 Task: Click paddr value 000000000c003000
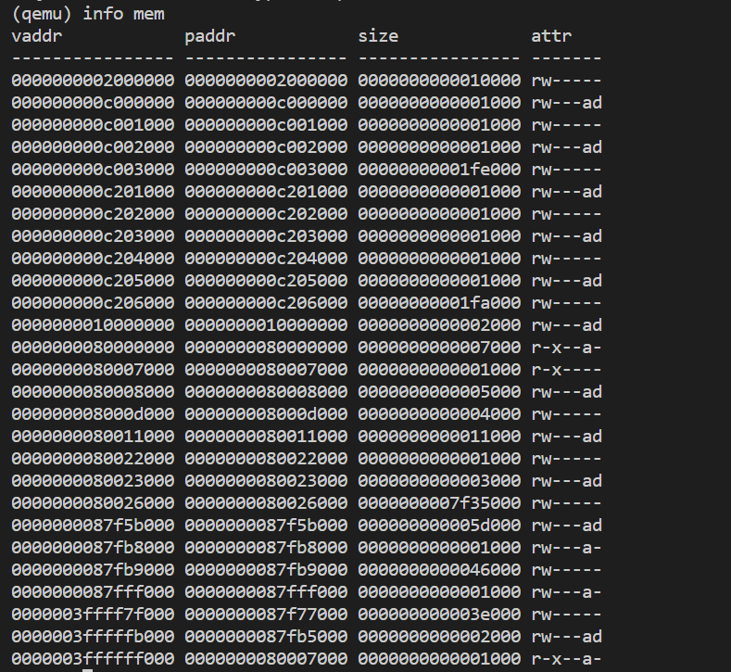pyautogui.click(x=266, y=170)
